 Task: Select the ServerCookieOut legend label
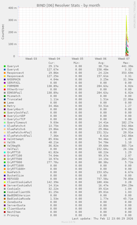point(20,185)
